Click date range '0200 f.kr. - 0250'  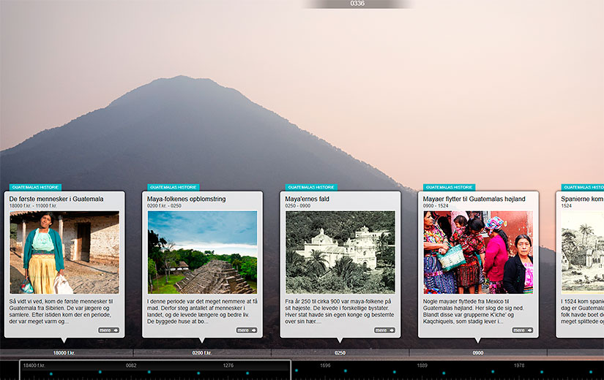point(164,206)
